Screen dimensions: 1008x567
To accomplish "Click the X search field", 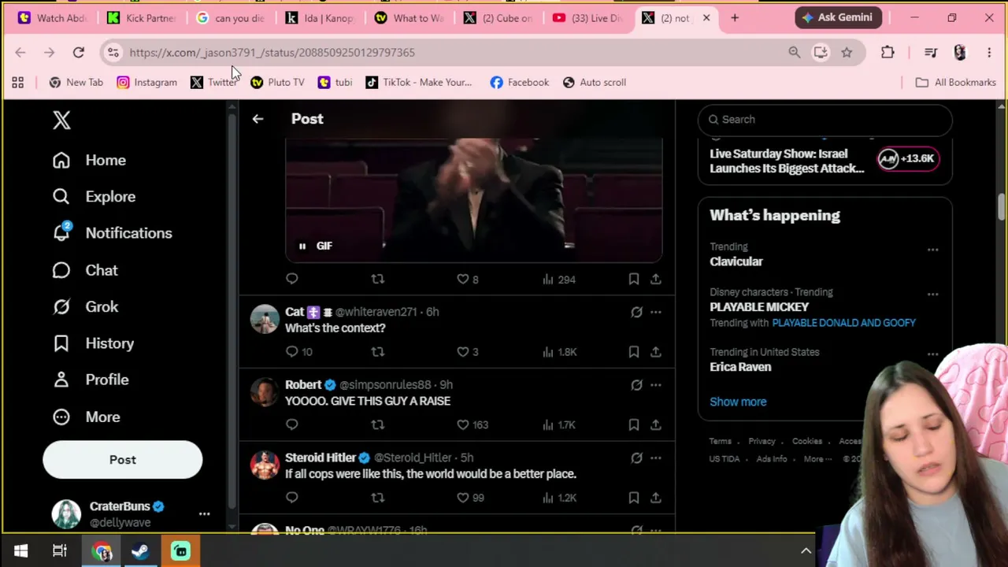I will (x=825, y=120).
